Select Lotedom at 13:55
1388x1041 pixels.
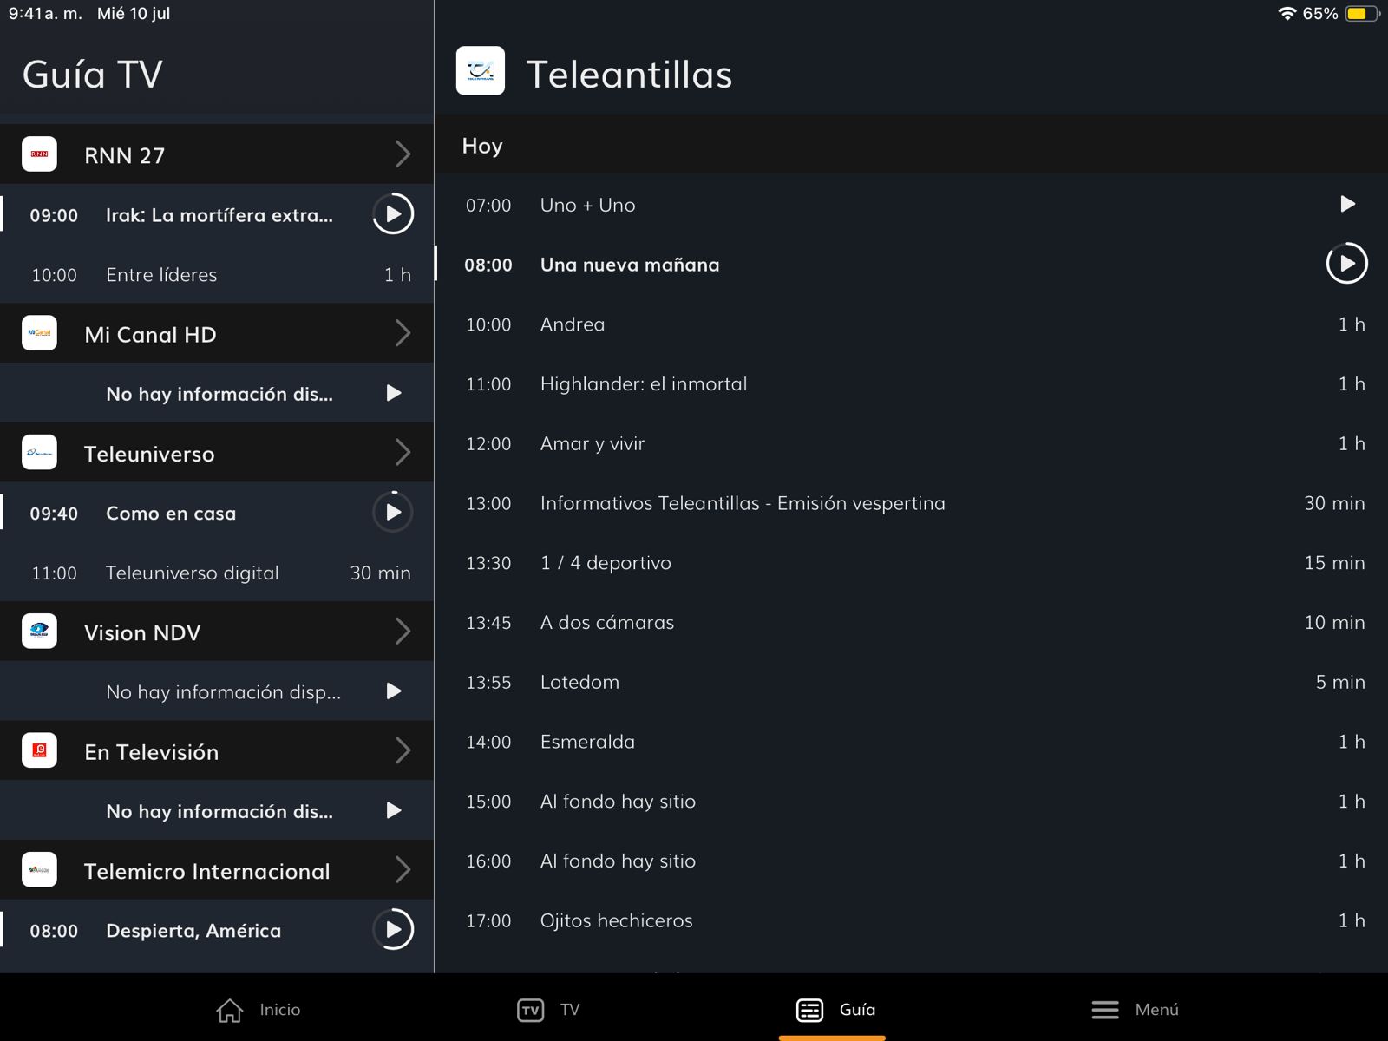click(911, 682)
